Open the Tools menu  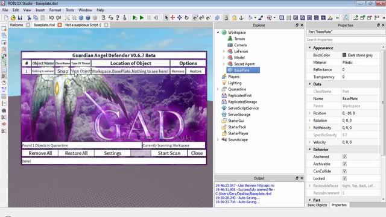70,10
